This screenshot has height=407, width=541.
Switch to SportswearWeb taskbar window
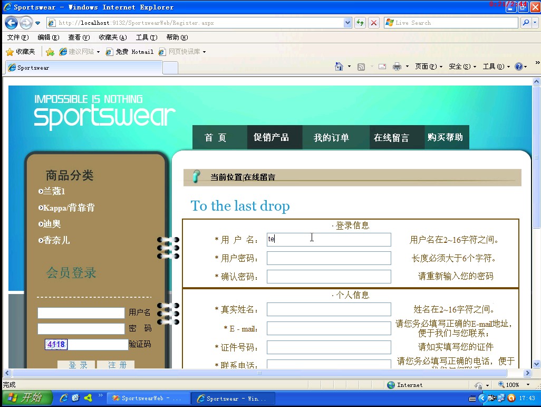click(148, 399)
